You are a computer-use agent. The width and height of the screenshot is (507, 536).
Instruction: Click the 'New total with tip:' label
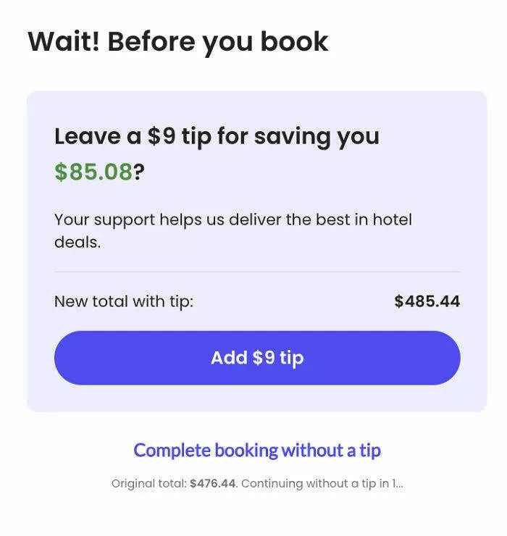pyautogui.click(x=124, y=301)
